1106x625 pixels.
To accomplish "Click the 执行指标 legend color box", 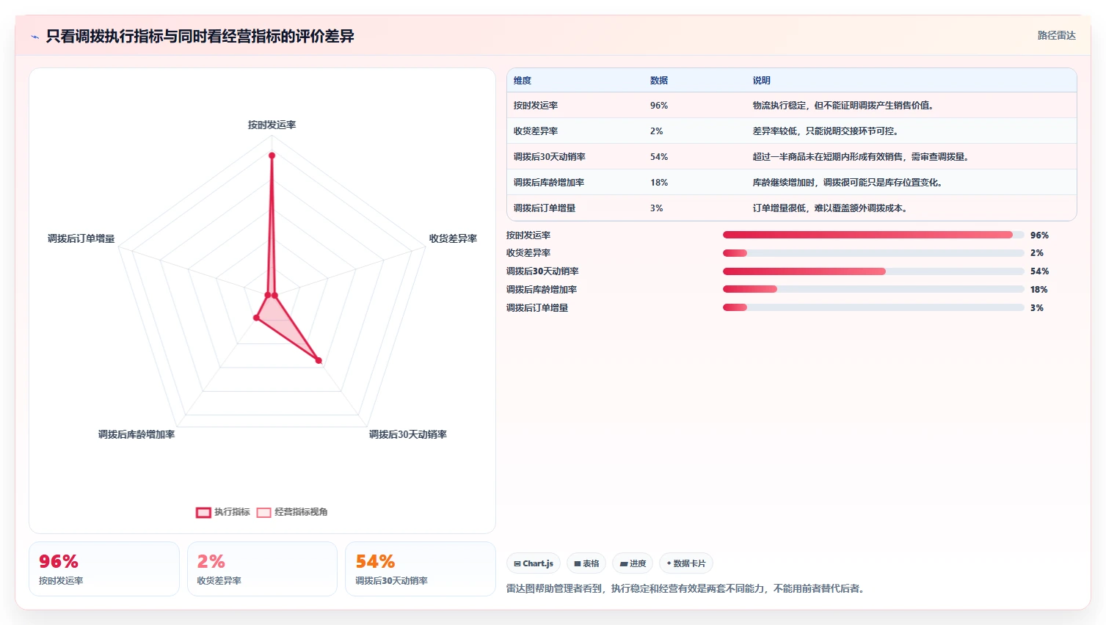I will [203, 513].
